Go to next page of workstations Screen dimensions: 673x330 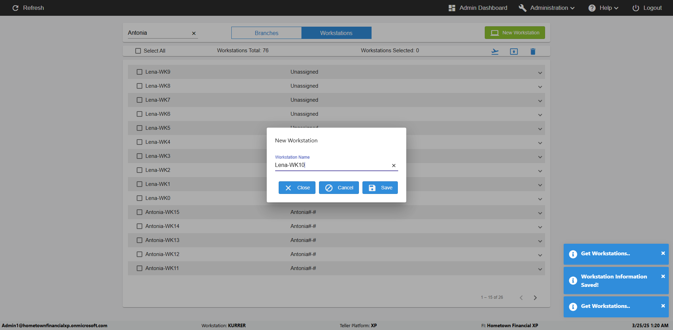tap(535, 298)
